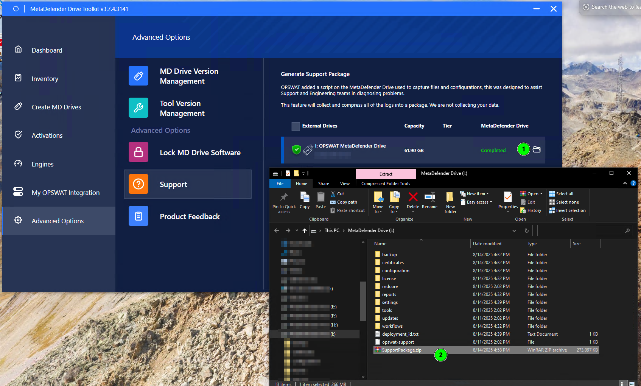
Task: Click Edit in the Open group
Action: [x=528, y=202]
